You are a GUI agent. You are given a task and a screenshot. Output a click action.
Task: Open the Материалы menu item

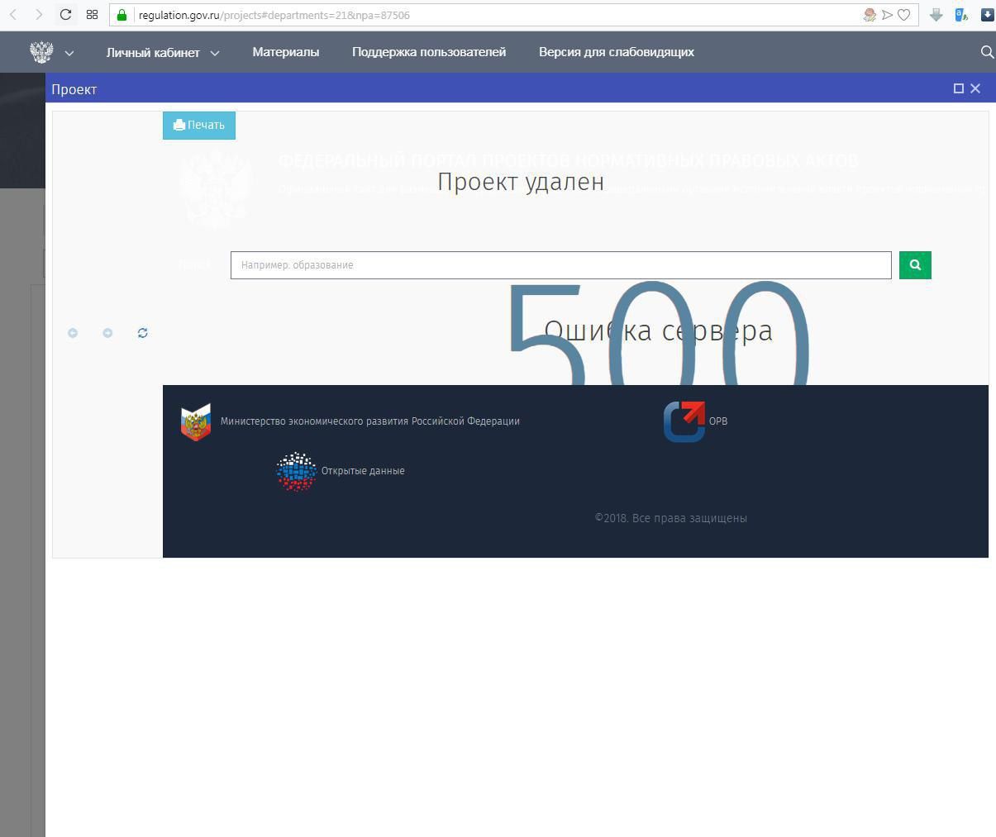pyautogui.click(x=285, y=52)
